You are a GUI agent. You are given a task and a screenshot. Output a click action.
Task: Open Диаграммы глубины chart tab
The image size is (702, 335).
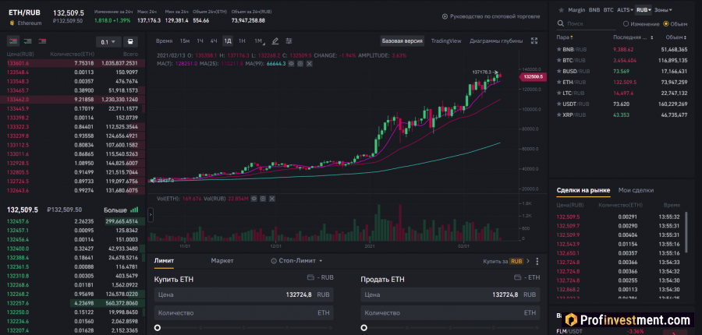496,41
